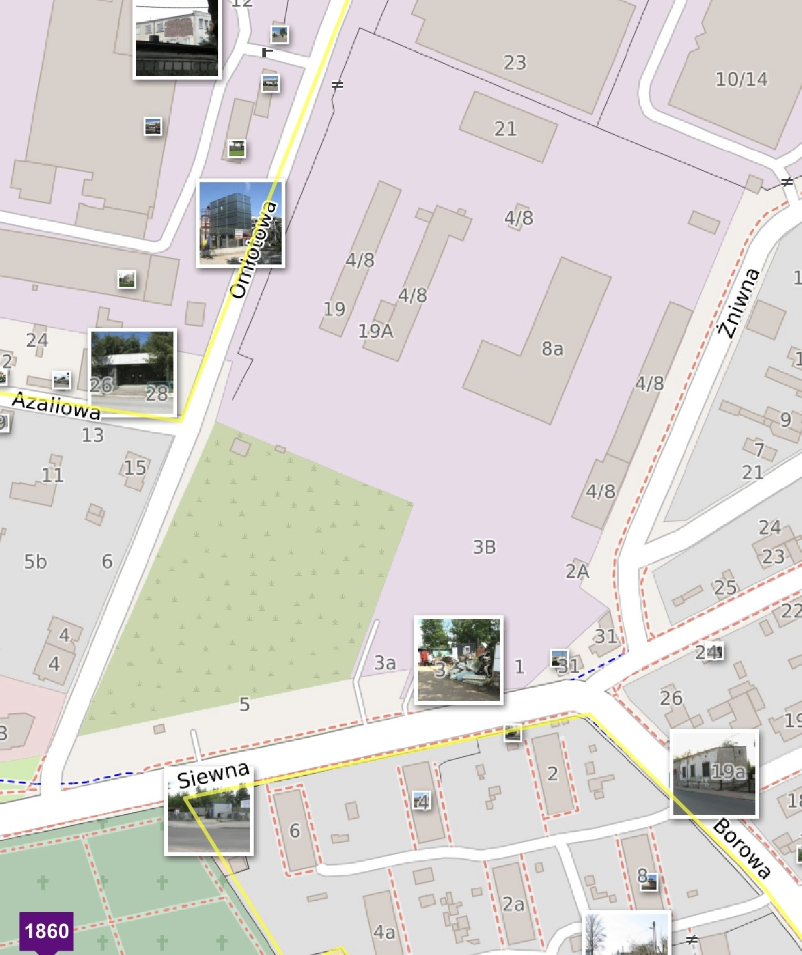Viewport: 802px width, 955px height.
Task: Click small photo marker on building 4 south of Siewna
Action: pyautogui.click(x=422, y=800)
